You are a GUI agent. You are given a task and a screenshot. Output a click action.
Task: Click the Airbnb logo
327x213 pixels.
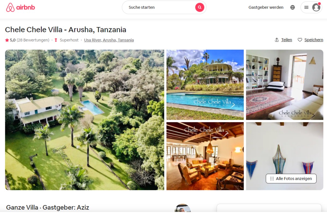tap(20, 7)
